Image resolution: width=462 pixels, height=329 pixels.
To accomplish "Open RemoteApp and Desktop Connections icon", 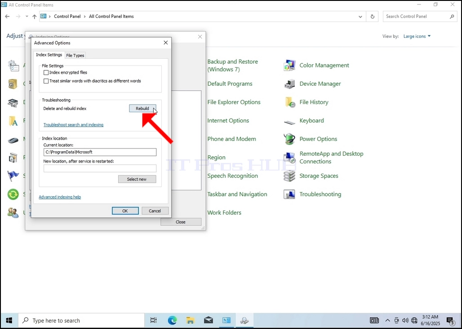I will (289, 158).
